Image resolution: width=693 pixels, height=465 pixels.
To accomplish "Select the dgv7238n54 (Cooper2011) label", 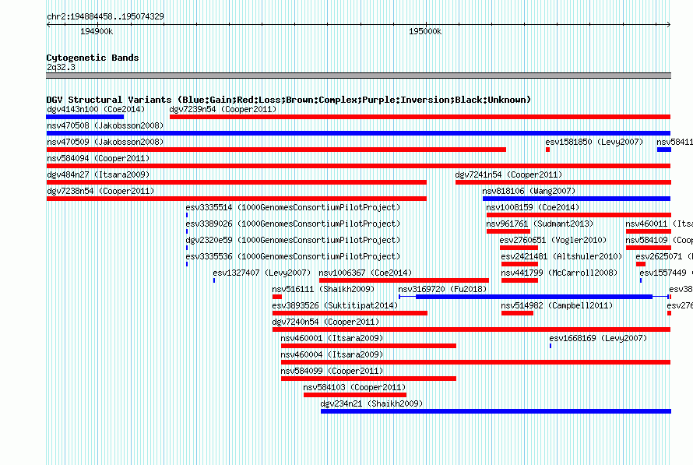I will (100, 191).
